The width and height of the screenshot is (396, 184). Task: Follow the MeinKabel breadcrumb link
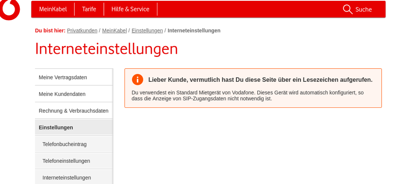pos(115,30)
